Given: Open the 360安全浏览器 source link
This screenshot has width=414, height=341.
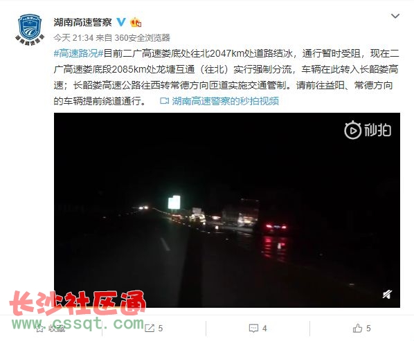Looking at the screenshot, I should pyautogui.click(x=142, y=38).
